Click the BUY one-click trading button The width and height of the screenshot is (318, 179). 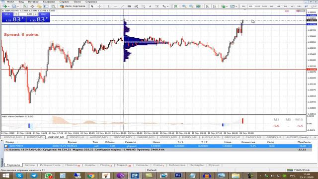click(44, 14)
